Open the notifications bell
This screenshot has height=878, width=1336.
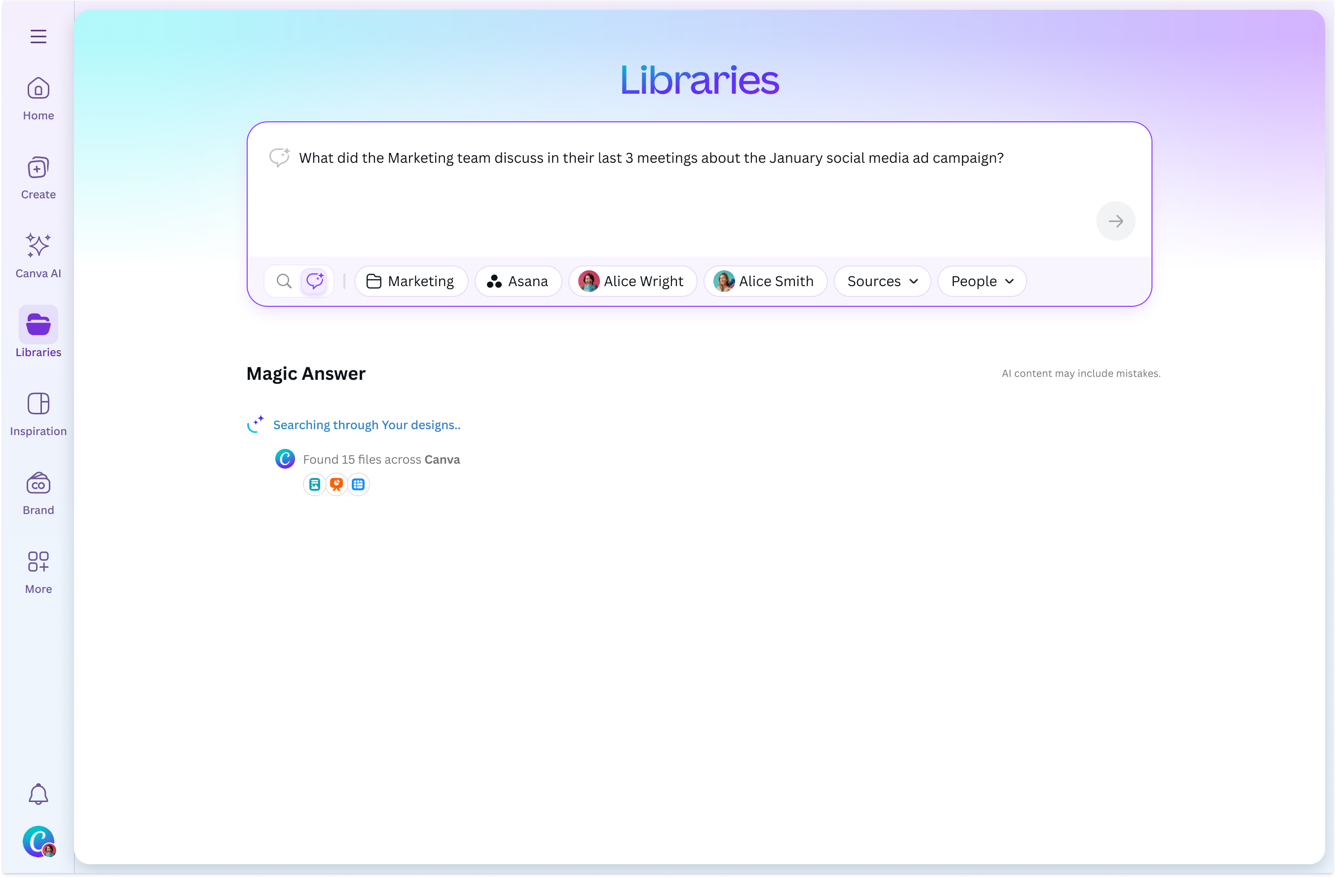[x=38, y=794]
